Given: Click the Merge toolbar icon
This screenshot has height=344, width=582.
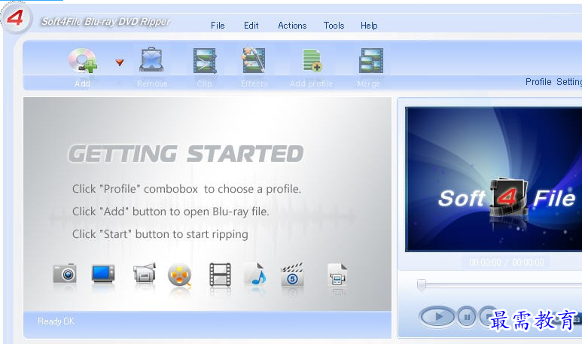Looking at the screenshot, I should [370, 60].
